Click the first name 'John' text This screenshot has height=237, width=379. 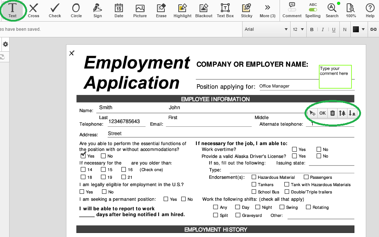174,107
